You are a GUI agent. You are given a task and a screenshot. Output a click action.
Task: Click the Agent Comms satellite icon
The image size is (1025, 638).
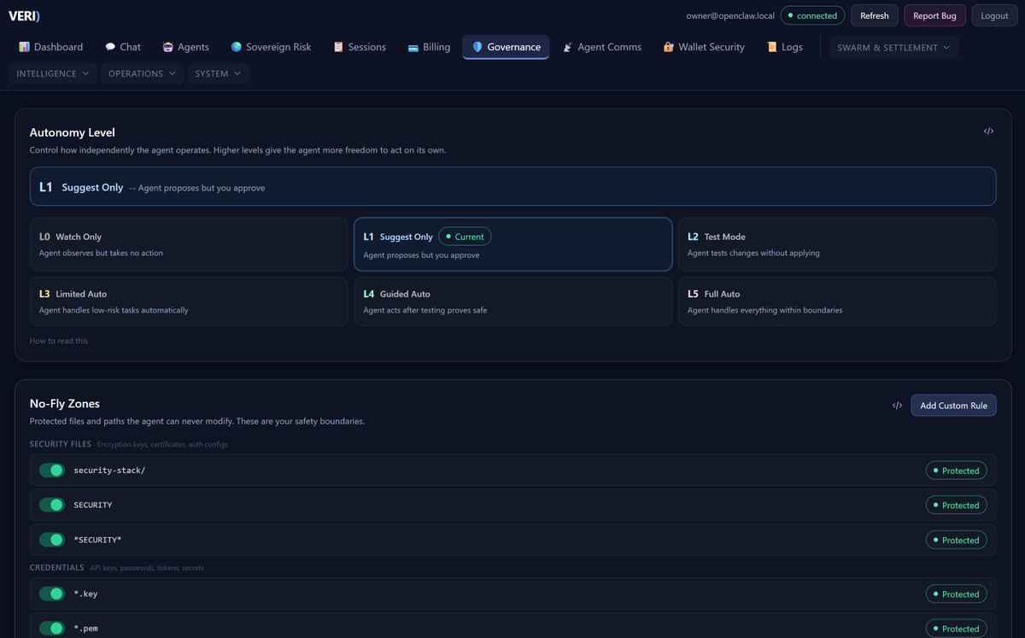click(568, 47)
